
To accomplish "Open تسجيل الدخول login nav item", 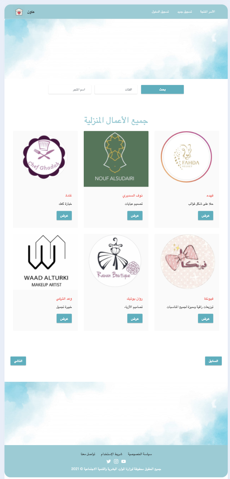I will click(x=160, y=12).
